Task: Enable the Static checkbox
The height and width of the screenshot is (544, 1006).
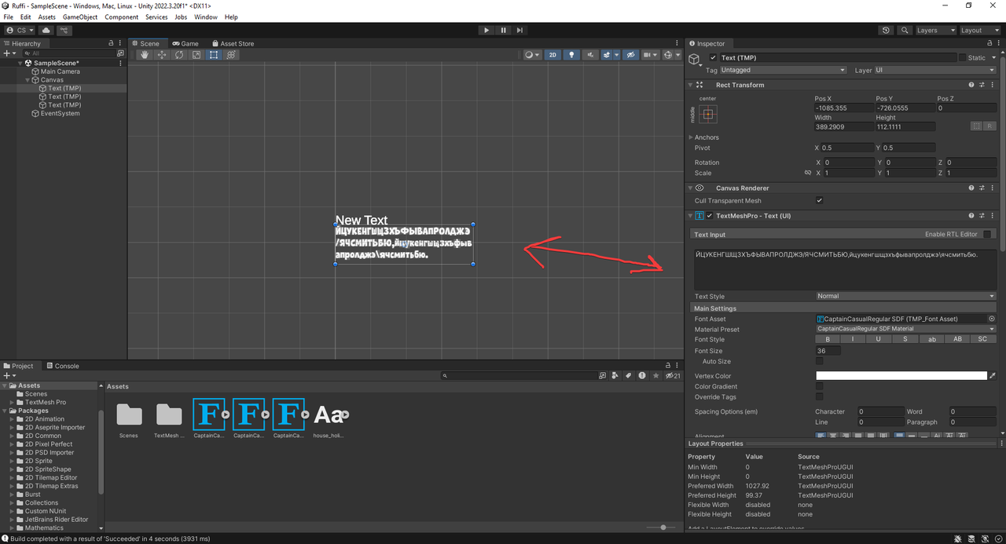Action: 963,58
